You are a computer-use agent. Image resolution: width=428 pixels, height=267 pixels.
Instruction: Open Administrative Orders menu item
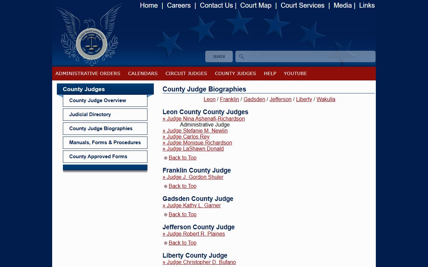click(88, 73)
